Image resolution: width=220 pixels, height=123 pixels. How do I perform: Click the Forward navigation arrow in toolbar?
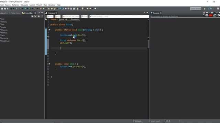tap(95, 9)
